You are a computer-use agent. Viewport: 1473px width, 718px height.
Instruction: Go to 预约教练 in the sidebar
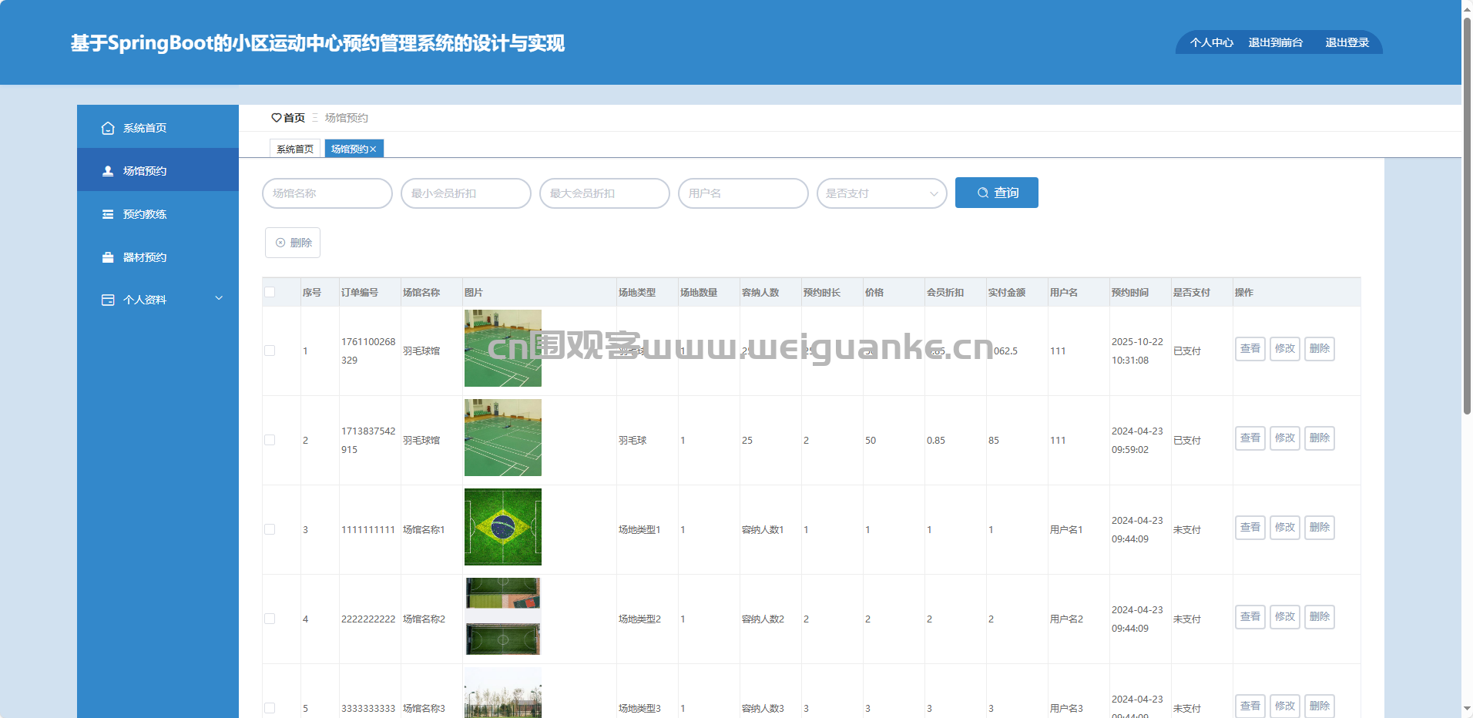158,213
